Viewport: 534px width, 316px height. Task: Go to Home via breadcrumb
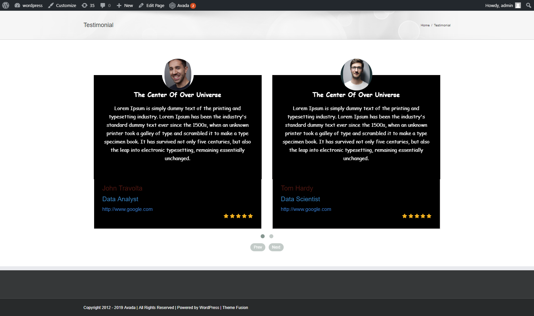coord(425,25)
